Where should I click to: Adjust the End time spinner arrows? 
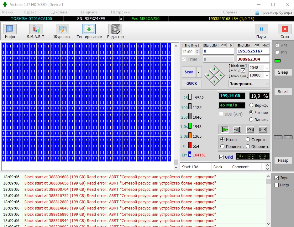click(197, 52)
